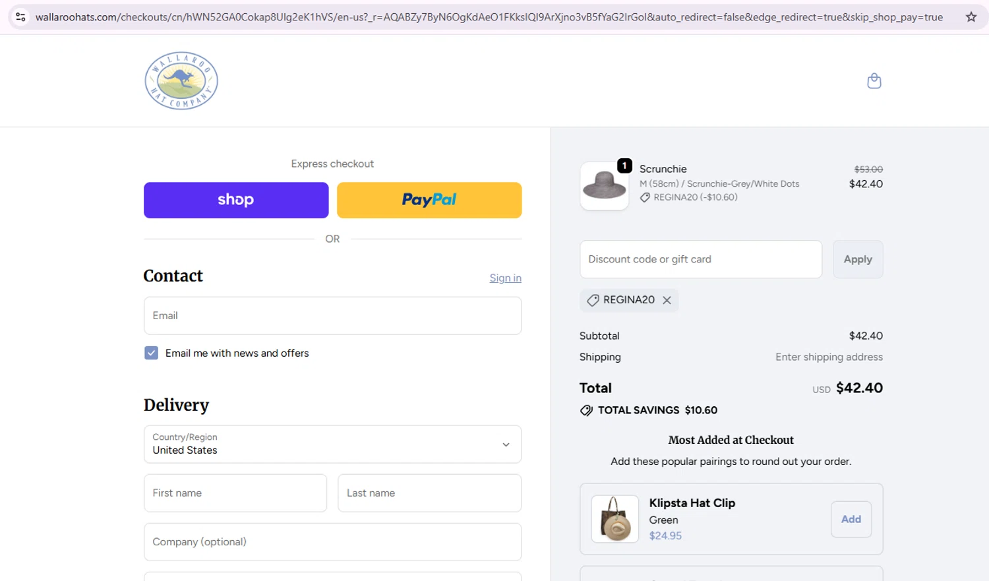Image resolution: width=989 pixels, height=581 pixels.
Task: Click the M (58cm) Scrunchie-Grey/White Dots variant text
Action: (719, 184)
